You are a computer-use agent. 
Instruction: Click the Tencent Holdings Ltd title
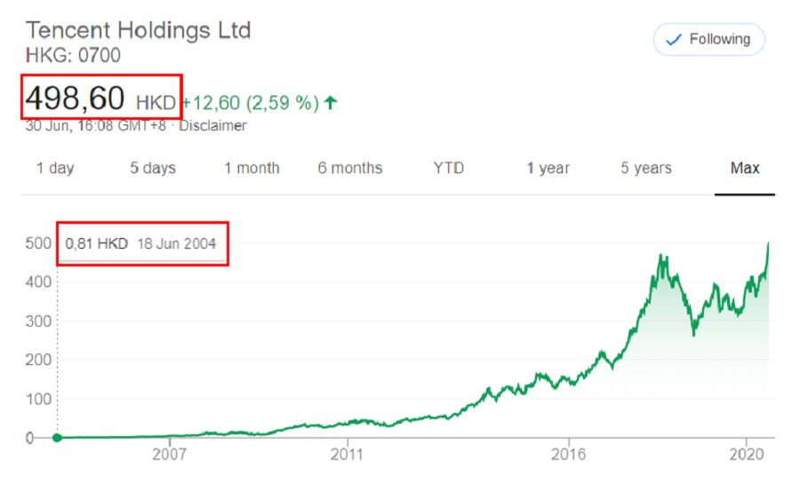137,30
